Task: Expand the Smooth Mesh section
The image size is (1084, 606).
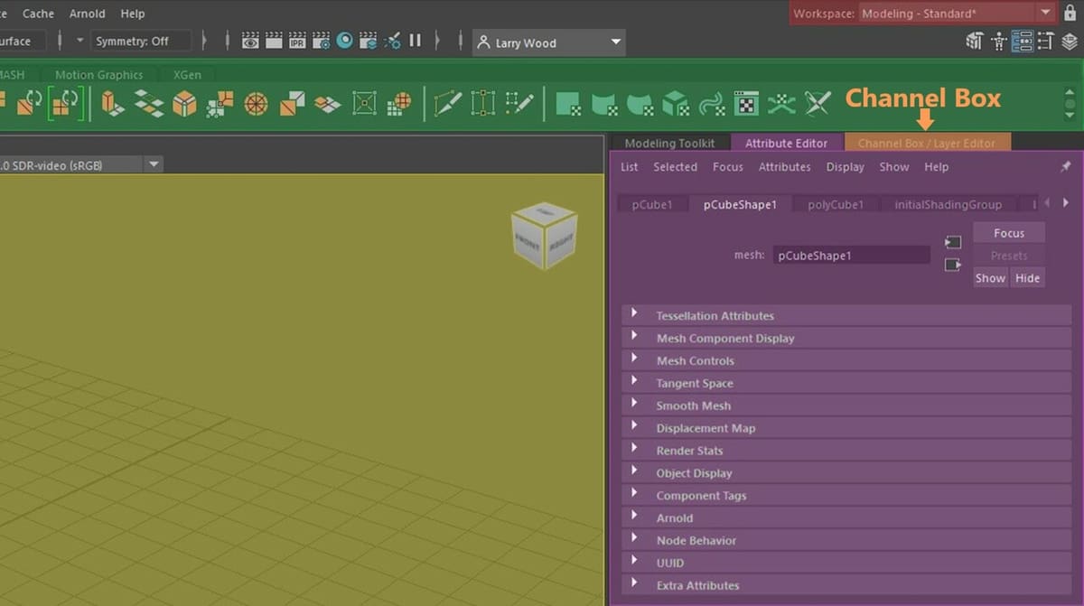Action: coord(846,406)
